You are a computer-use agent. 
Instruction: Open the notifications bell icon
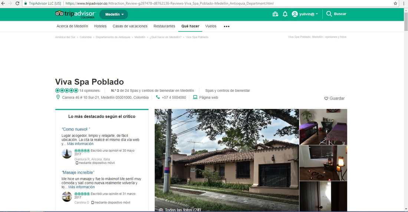coord(285,14)
